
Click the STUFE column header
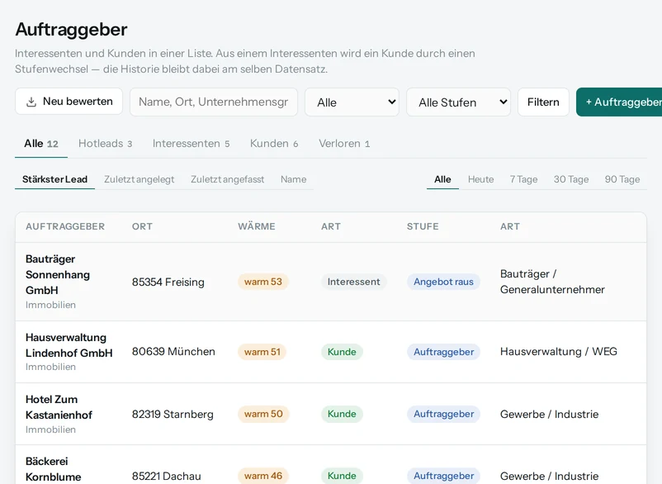(423, 226)
